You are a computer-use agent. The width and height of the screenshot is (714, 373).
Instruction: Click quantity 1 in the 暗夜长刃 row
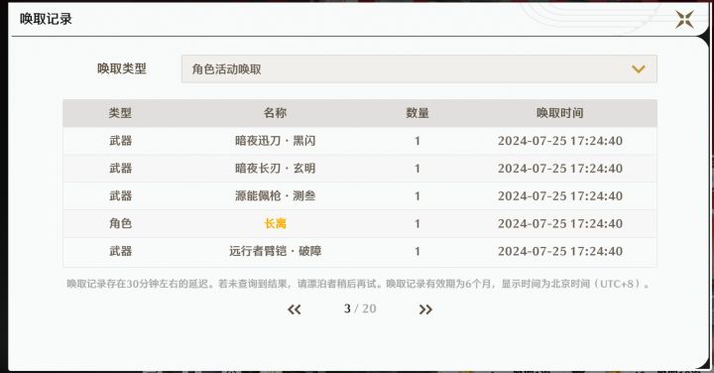point(417,169)
